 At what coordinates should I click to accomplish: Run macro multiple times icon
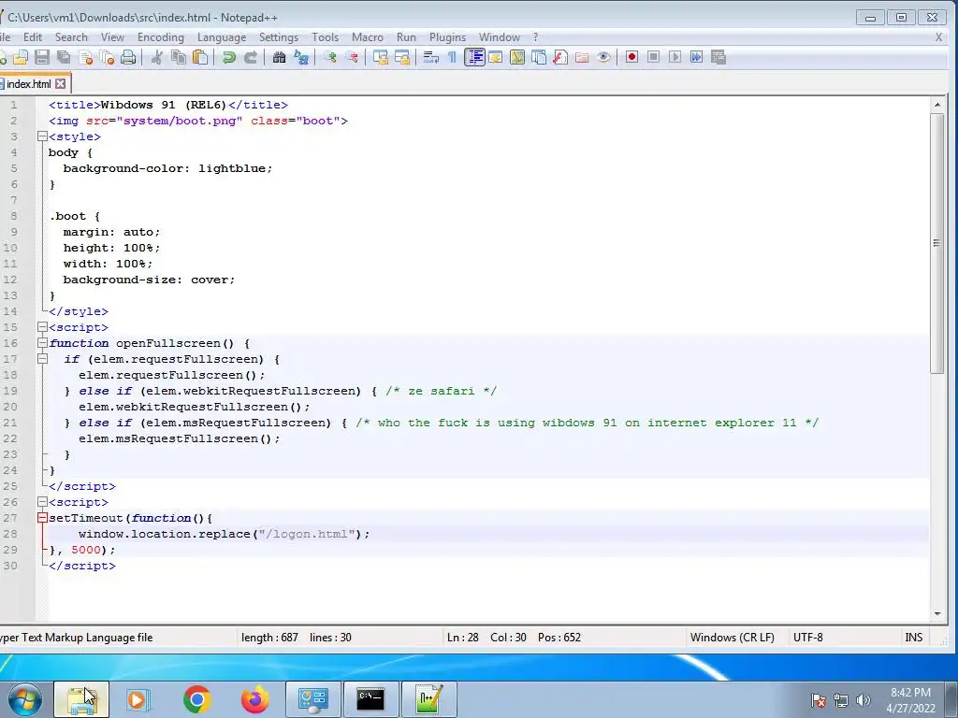[696, 57]
